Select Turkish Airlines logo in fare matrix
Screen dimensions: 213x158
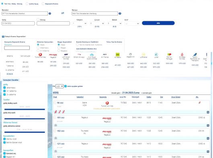[40, 55]
